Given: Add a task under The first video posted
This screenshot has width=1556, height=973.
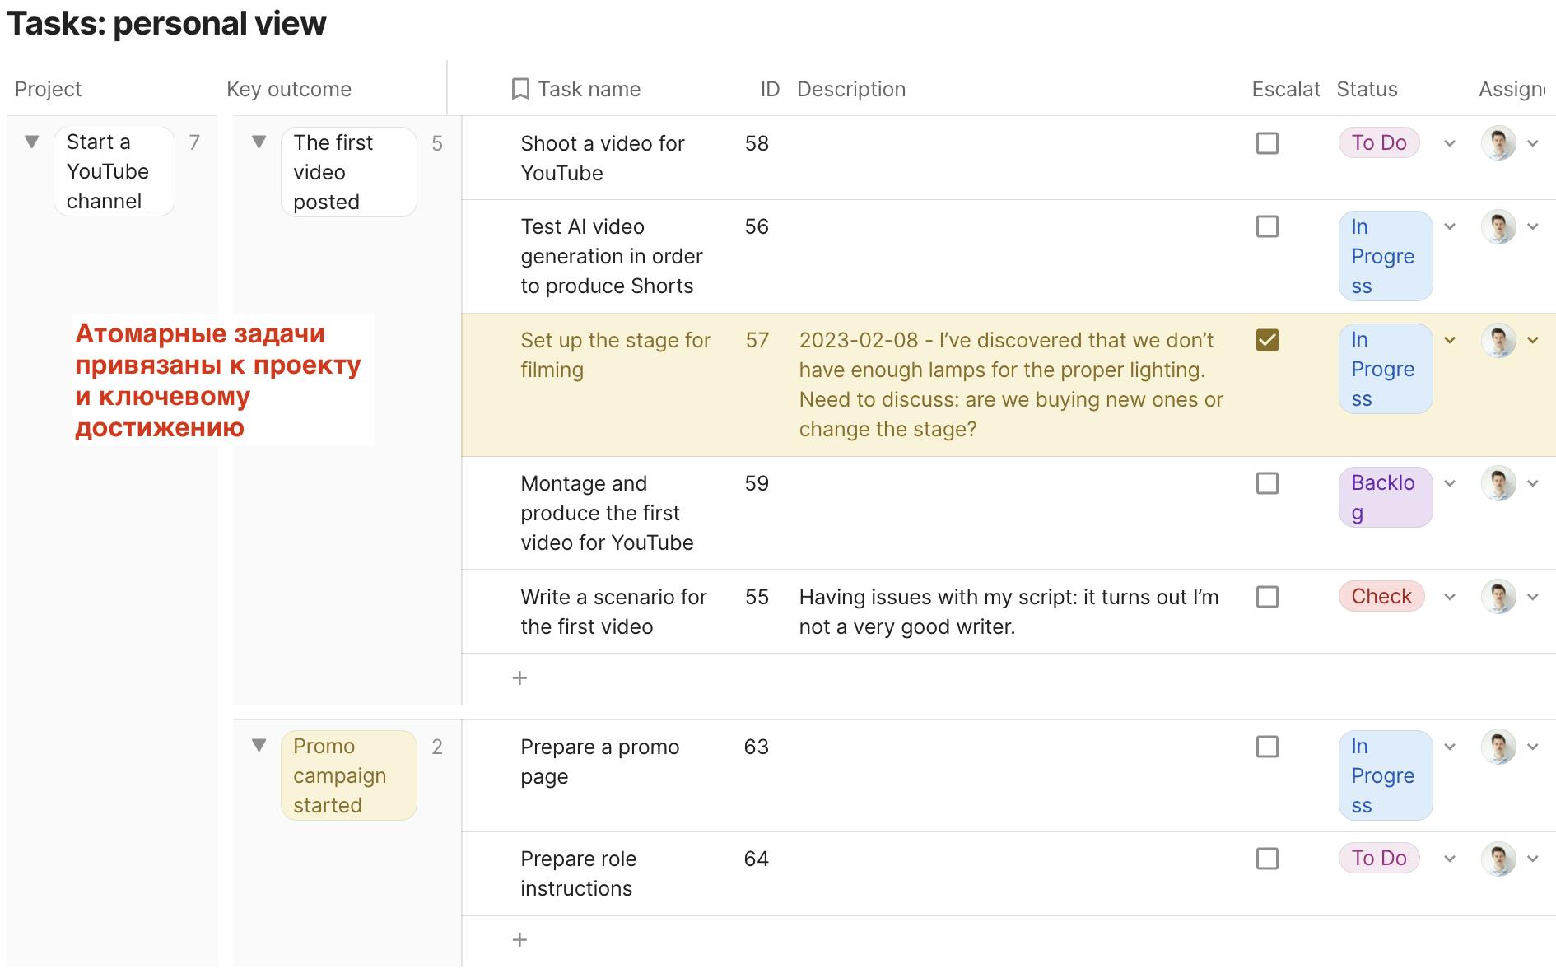Looking at the screenshot, I should point(519,678).
